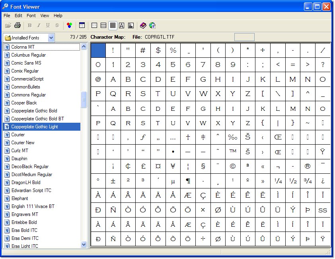Screen dimensions: 335x259
Task: Toggle bold formatting
Action: tap(29, 25)
